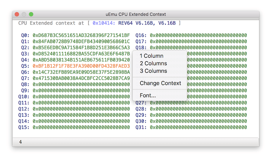278x163 pixels.
Task: Click the Q31: register label
Action: coord(141,127)
